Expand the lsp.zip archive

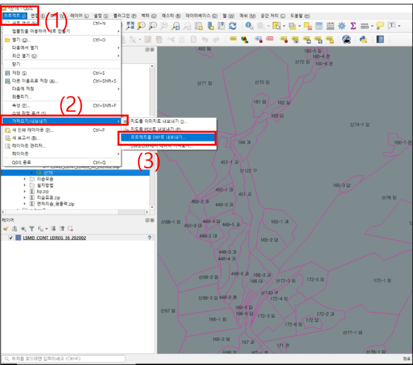tap(24, 192)
